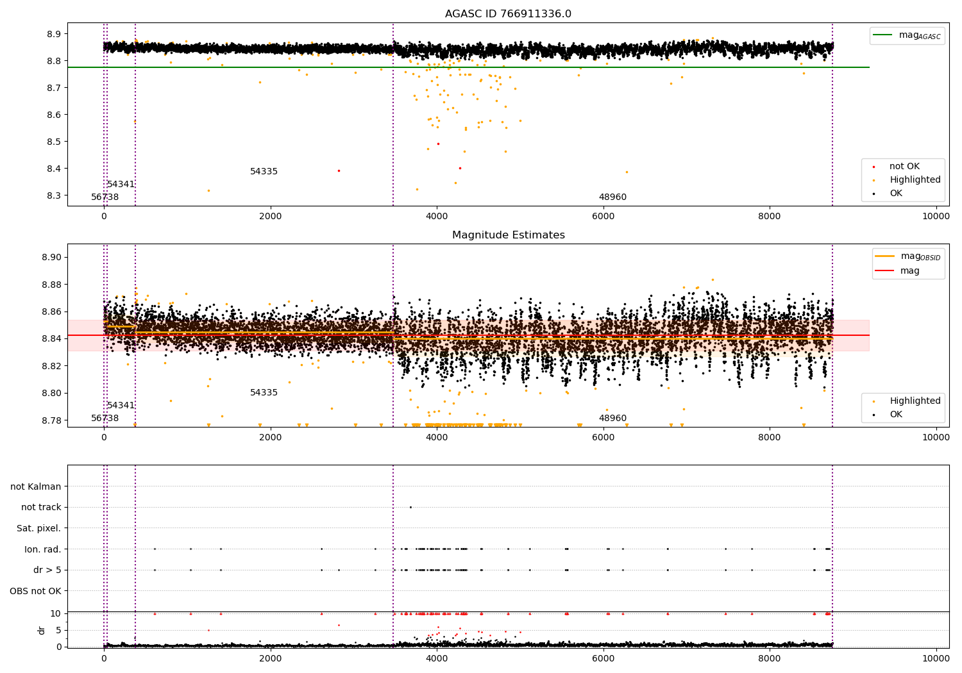Click the '48960' annotation in the top plot
This screenshot has height=673, width=962.
click(x=612, y=197)
